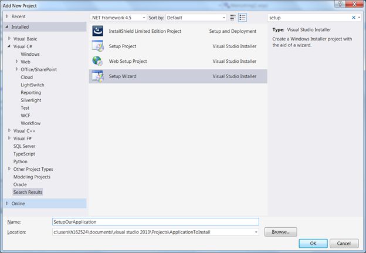
Task: Expand the Other Project Types node
Action: tap(9, 168)
